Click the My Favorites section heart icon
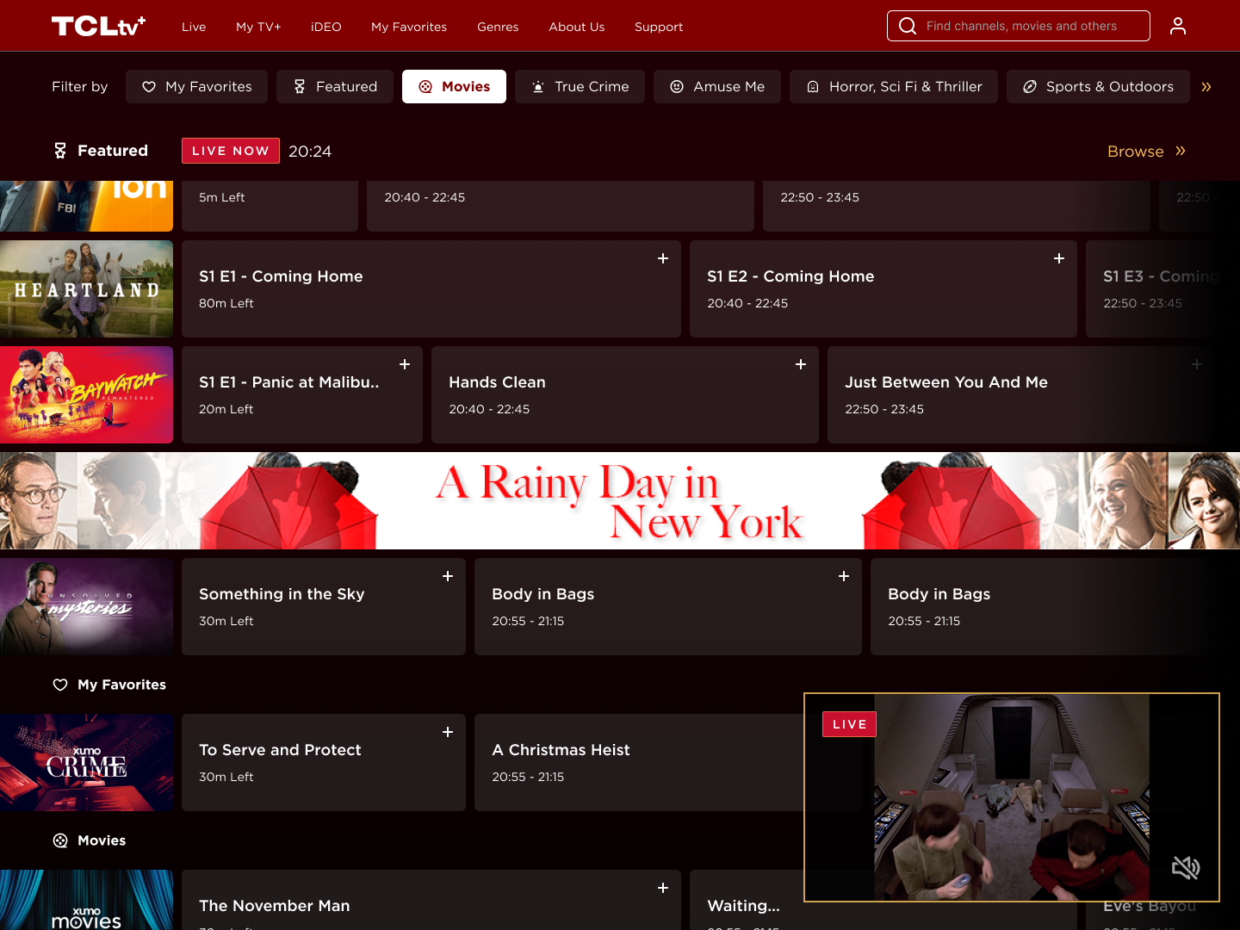The image size is (1240, 930). click(60, 685)
